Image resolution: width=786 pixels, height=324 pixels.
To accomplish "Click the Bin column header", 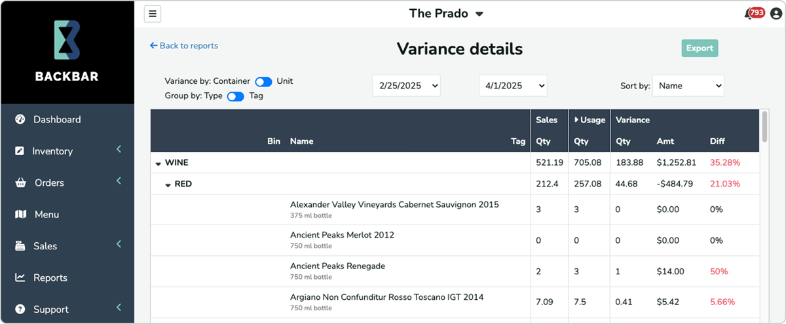I will point(274,141).
